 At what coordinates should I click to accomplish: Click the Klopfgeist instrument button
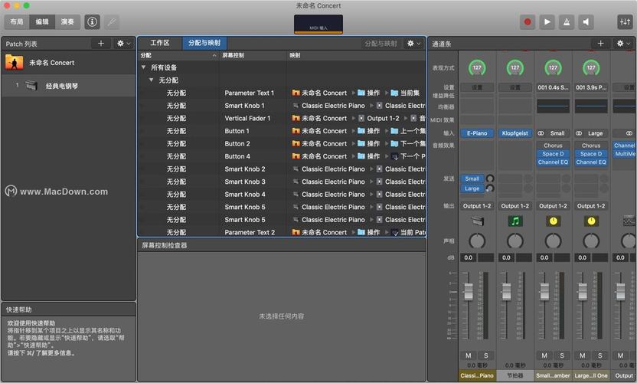515,133
